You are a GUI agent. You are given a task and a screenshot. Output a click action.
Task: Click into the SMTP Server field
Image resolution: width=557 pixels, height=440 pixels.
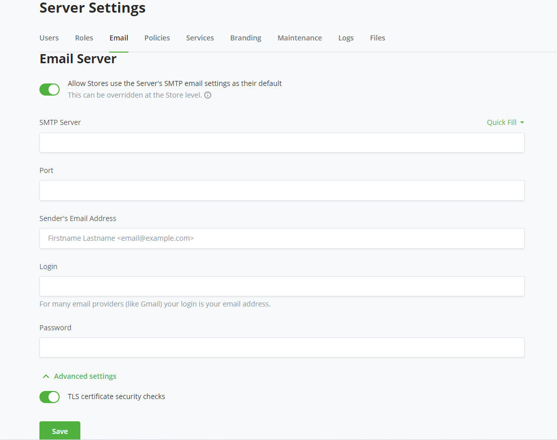pyautogui.click(x=282, y=143)
